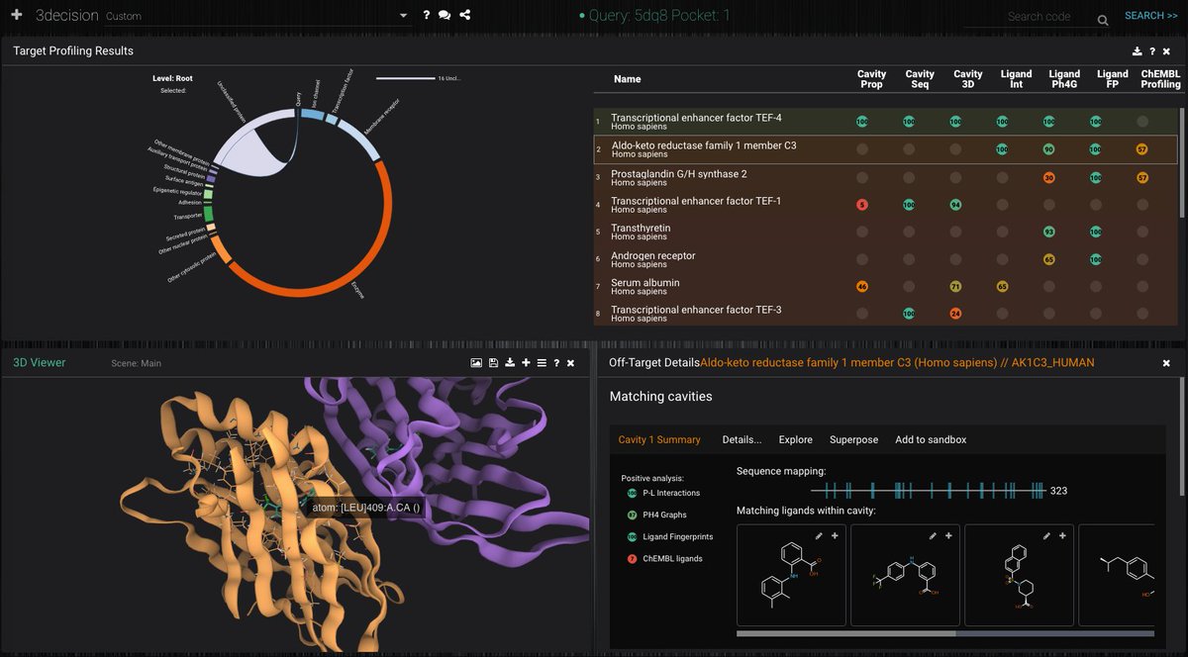Save the 3D Viewer scene
The height and width of the screenshot is (657, 1188).
(x=493, y=363)
